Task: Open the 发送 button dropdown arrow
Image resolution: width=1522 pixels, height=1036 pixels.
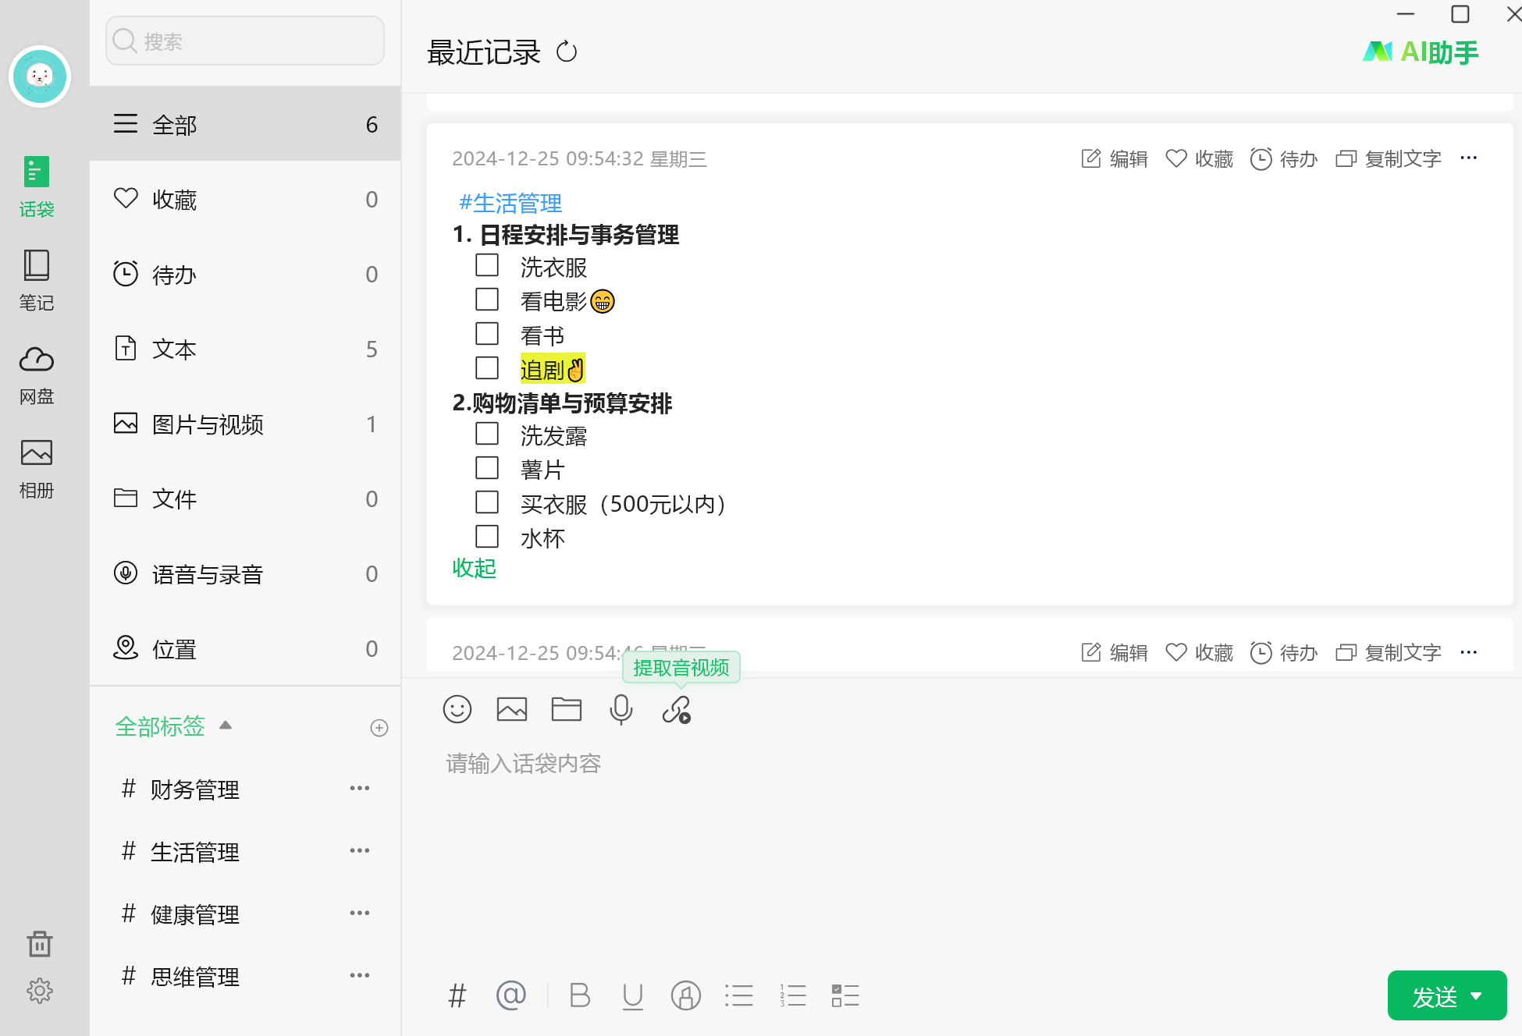Action: pos(1476,996)
